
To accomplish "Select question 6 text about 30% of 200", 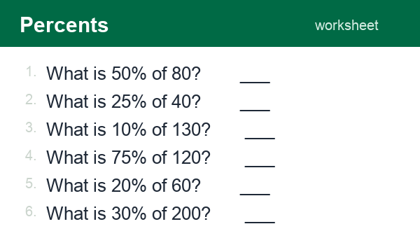I will 128,213.
